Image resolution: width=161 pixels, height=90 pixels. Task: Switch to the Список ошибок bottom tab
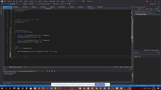pos(7,83)
